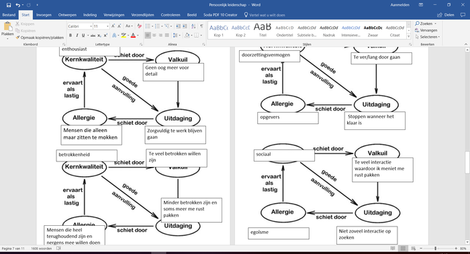Apply strikethrough with the abc icon
Viewport: 470px width, 254px height.
93,36
